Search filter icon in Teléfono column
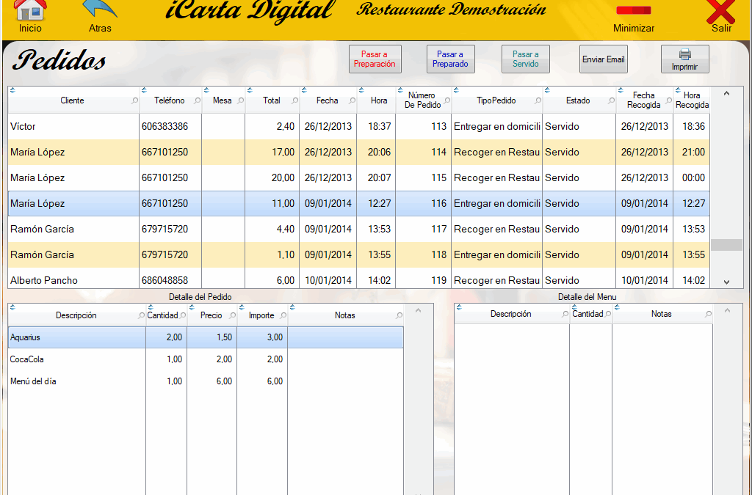Image resolution: width=752 pixels, height=495 pixels. pyautogui.click(x=197, y=100)
